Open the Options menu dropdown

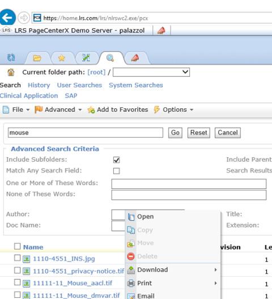pyautogui.click(x=173, y=110)
